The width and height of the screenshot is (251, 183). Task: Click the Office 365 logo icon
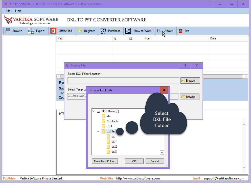(53, 31)
